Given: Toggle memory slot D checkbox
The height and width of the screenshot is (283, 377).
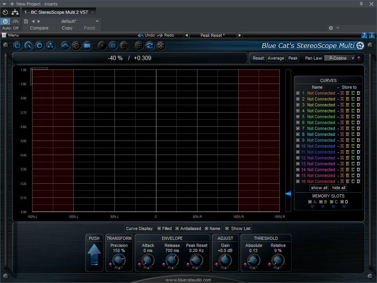Looking at the screenshot, I should [x=342, y=202].
